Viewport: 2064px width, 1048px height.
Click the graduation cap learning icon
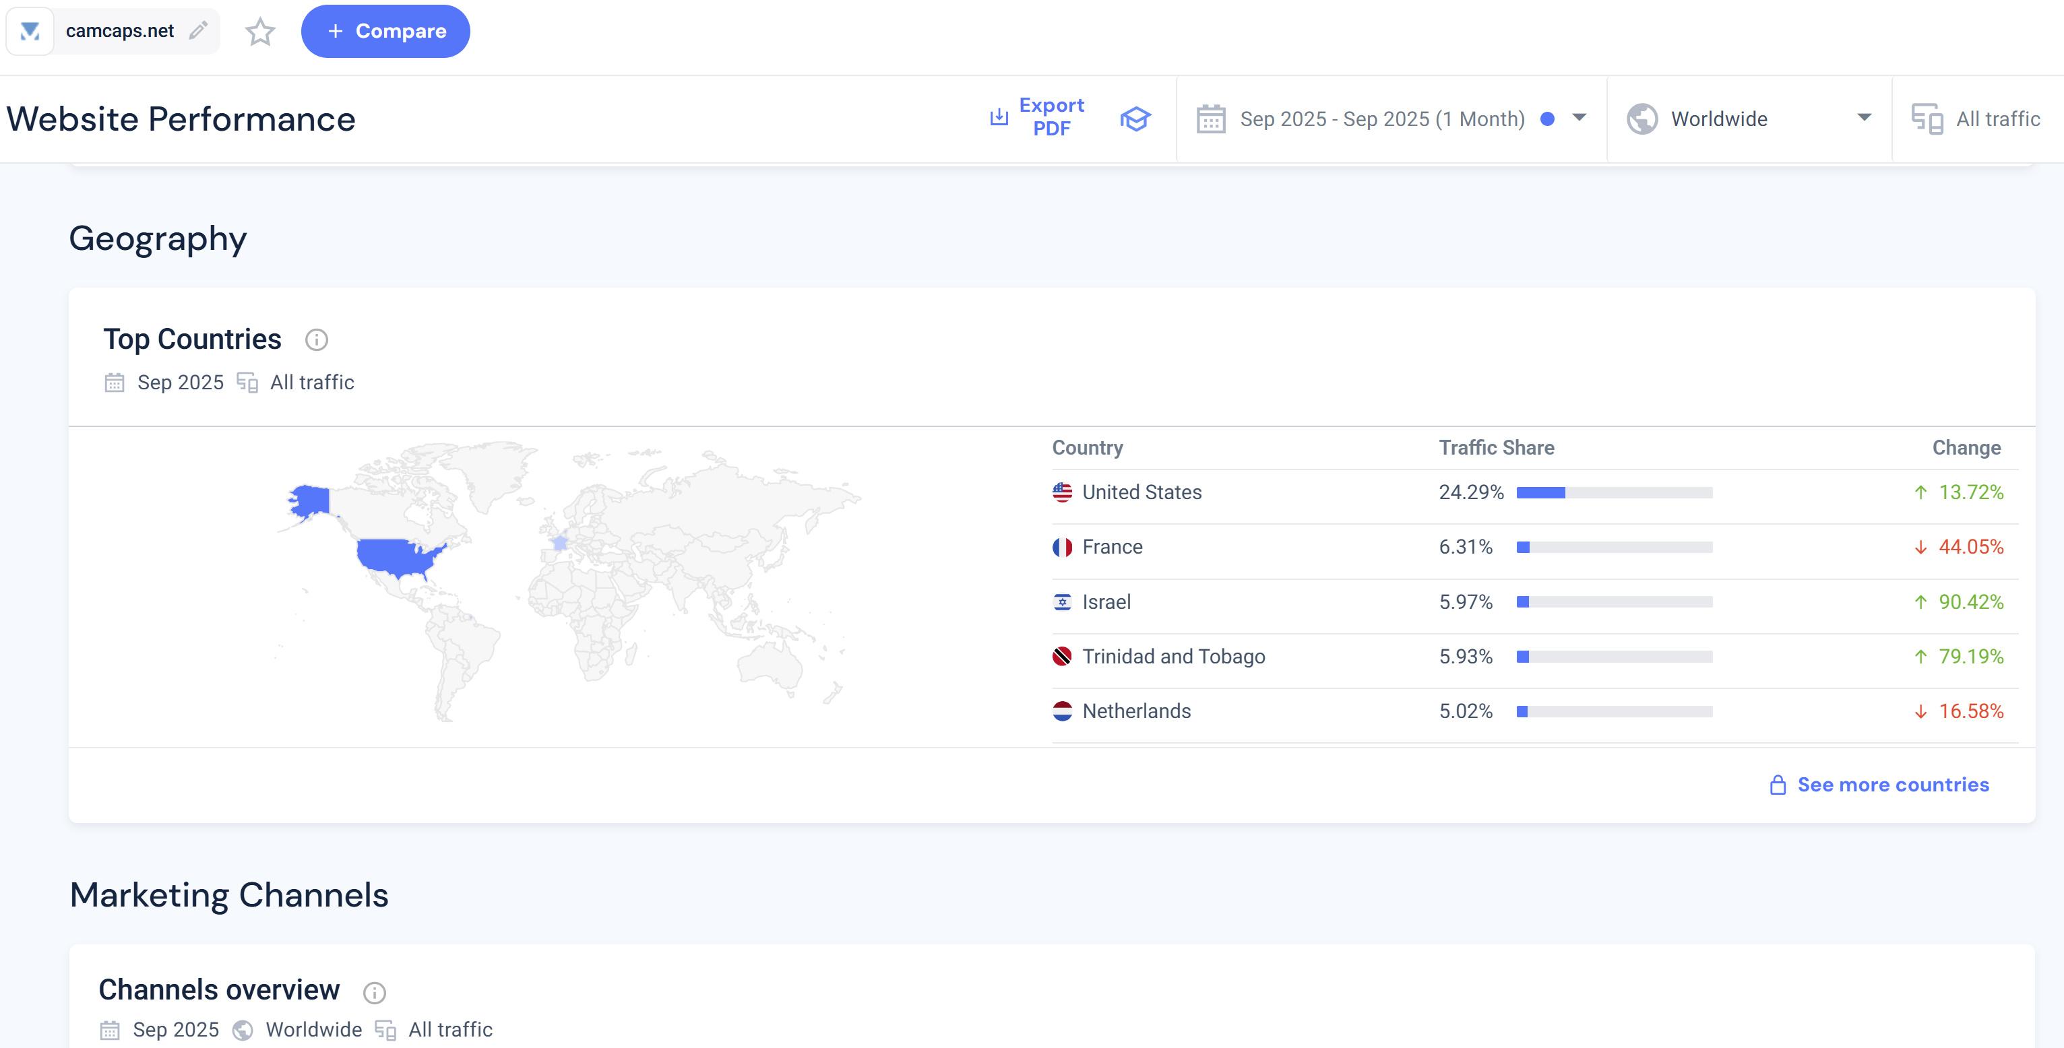[x=1135, y=119]
